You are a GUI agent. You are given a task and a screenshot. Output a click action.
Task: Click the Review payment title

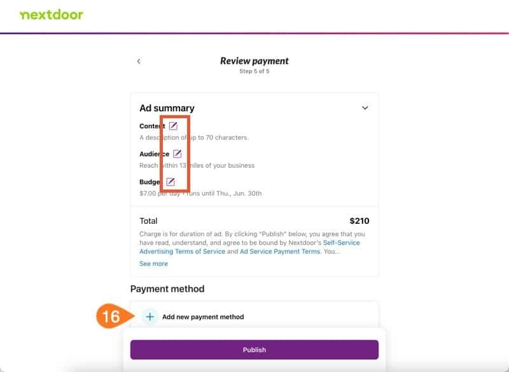coord(254,61)
